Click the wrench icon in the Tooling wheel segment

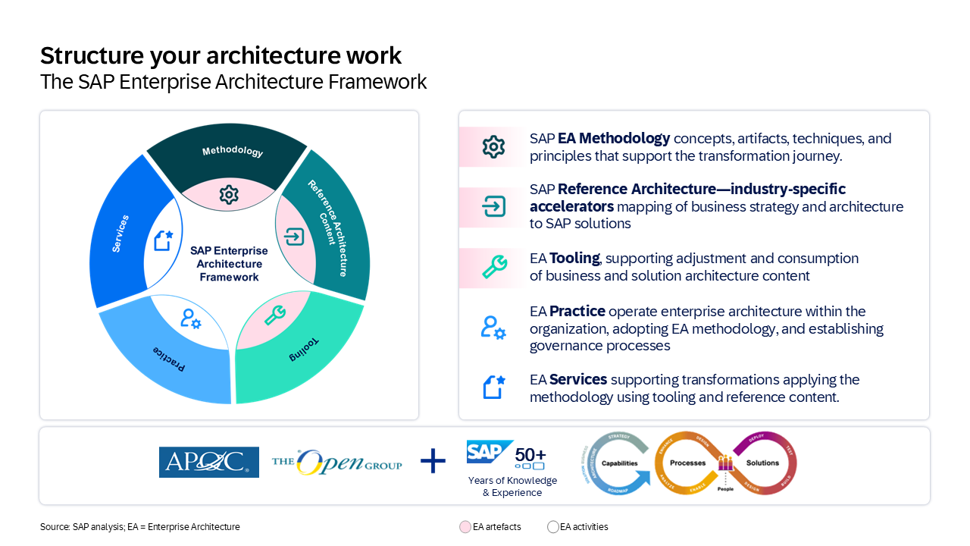click(274, 315)
